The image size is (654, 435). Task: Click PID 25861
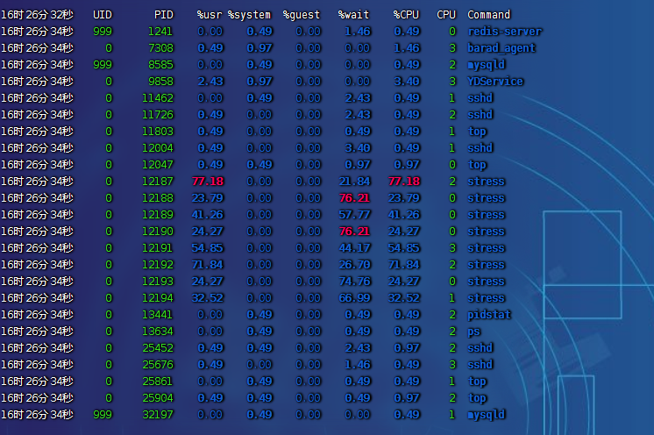pyautogui.click(x=157, y=382)
